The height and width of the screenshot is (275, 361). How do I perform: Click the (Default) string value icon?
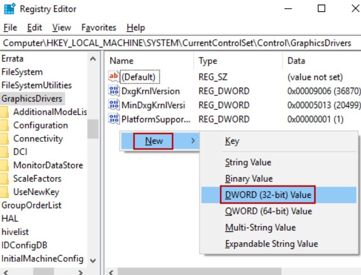click(114, 77)
